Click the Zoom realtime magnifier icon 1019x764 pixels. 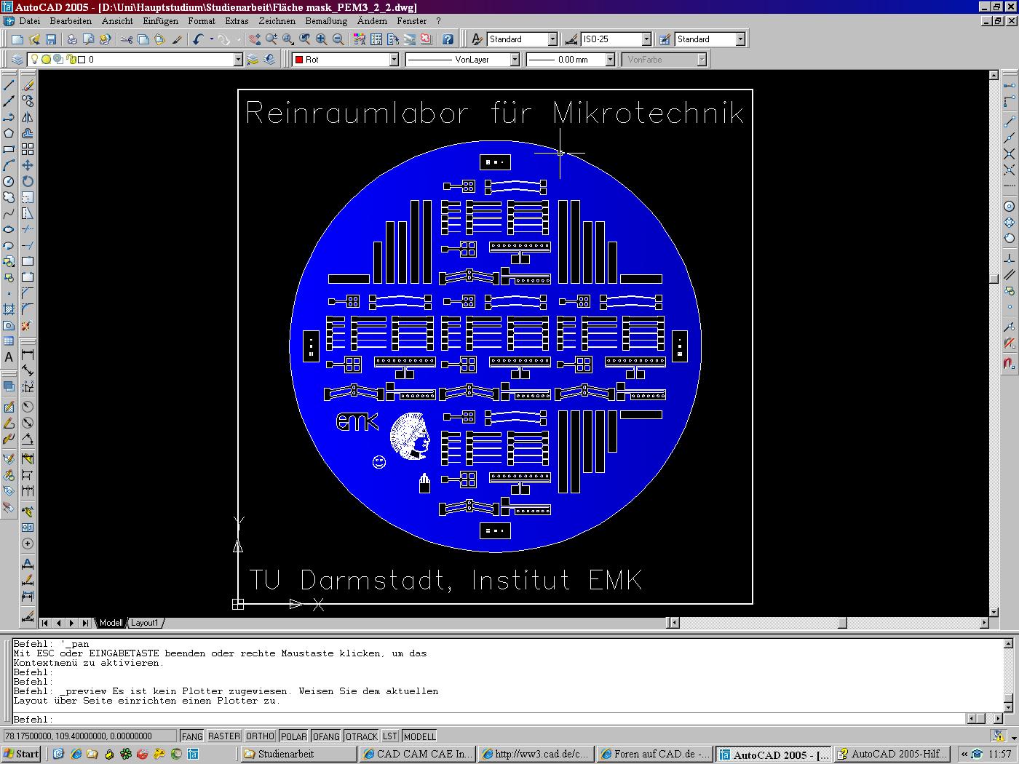pos(271,39)
